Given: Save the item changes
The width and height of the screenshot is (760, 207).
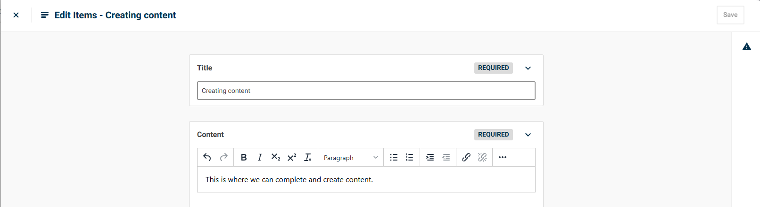Looking at the screenshot, I should 730,15.
